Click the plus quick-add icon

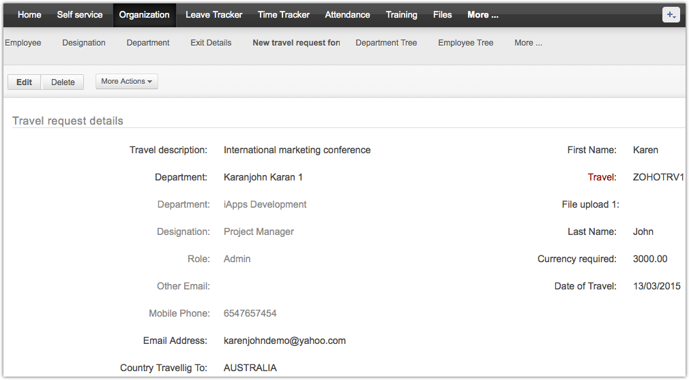tap(671, 15)
